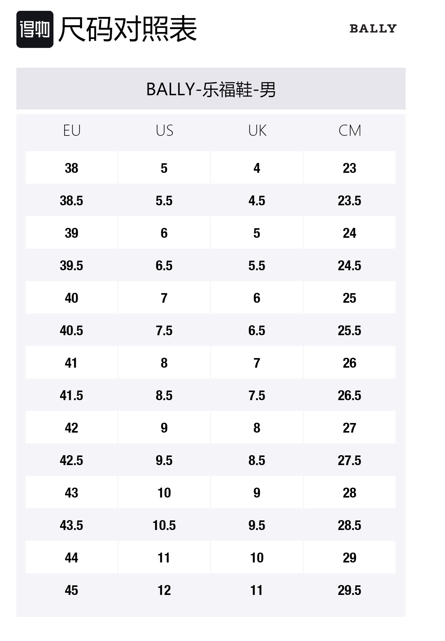
Task: Select the EU size 45 cell
Action: tap(71, 590)
